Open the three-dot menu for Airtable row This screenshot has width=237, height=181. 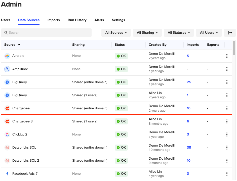point(227,56)
